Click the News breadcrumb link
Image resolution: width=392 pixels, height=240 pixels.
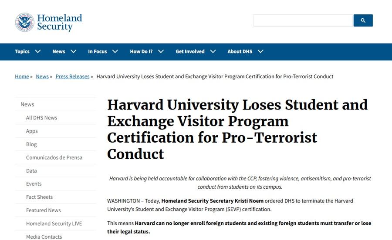[x=42, y=77]
